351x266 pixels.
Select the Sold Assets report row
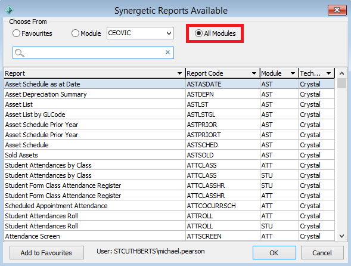click(169, 155)
